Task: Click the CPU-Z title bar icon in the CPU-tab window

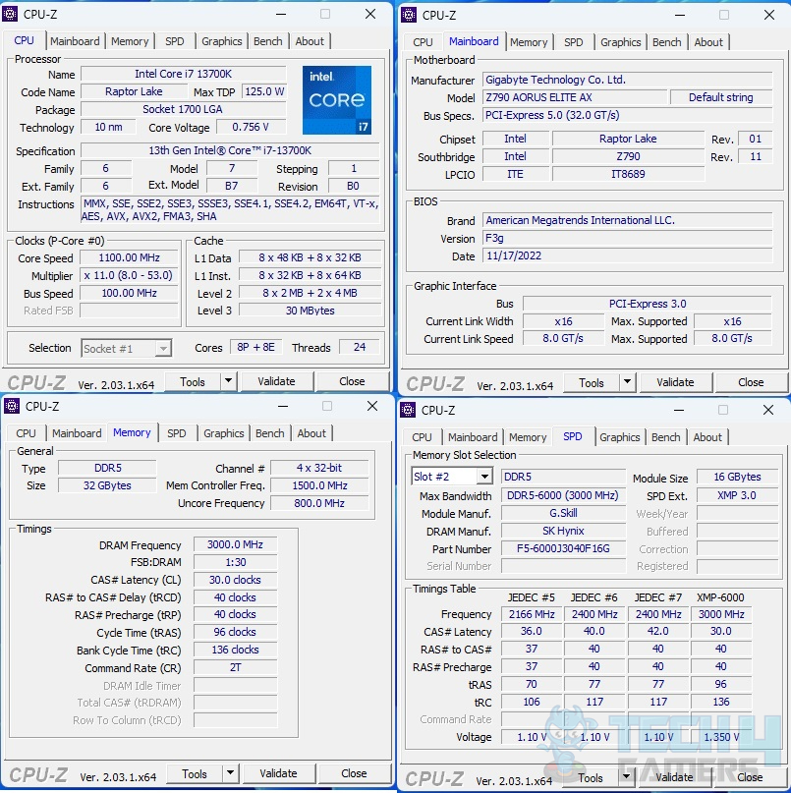Action: coord(10,14)
